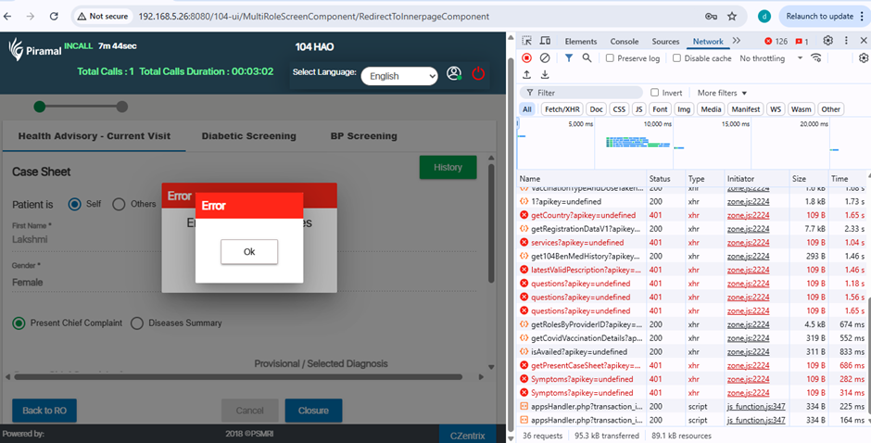Image resolution: width=871 pixels, height=443 pixels.
Task: Expand the More filters menu
Action: pos(722,93)
